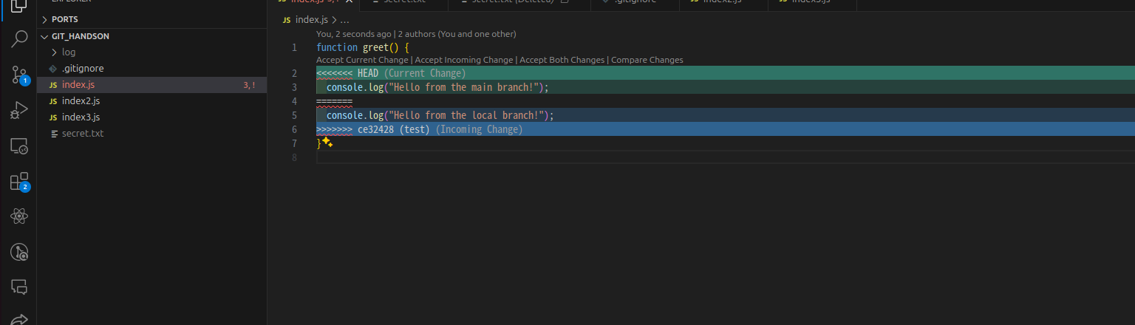Screen dimensions: 1135x325
Task: Open the Remote Explorer view
Action: coord(19,146)
